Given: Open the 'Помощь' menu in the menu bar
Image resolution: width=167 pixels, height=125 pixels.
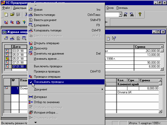Looking at the screenshot, I should coord(122,8).
